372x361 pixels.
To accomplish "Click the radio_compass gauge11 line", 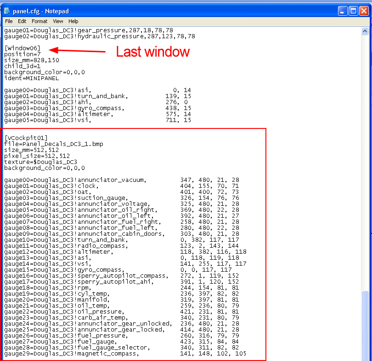I will (121, 246).
